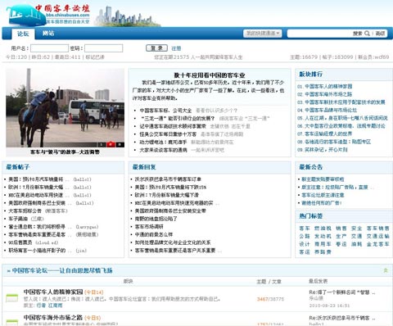This screenshot has width=393, height=326.
Task: Click the board status icon beside 中国客车人的精神家园
Action: pos(12,297)
